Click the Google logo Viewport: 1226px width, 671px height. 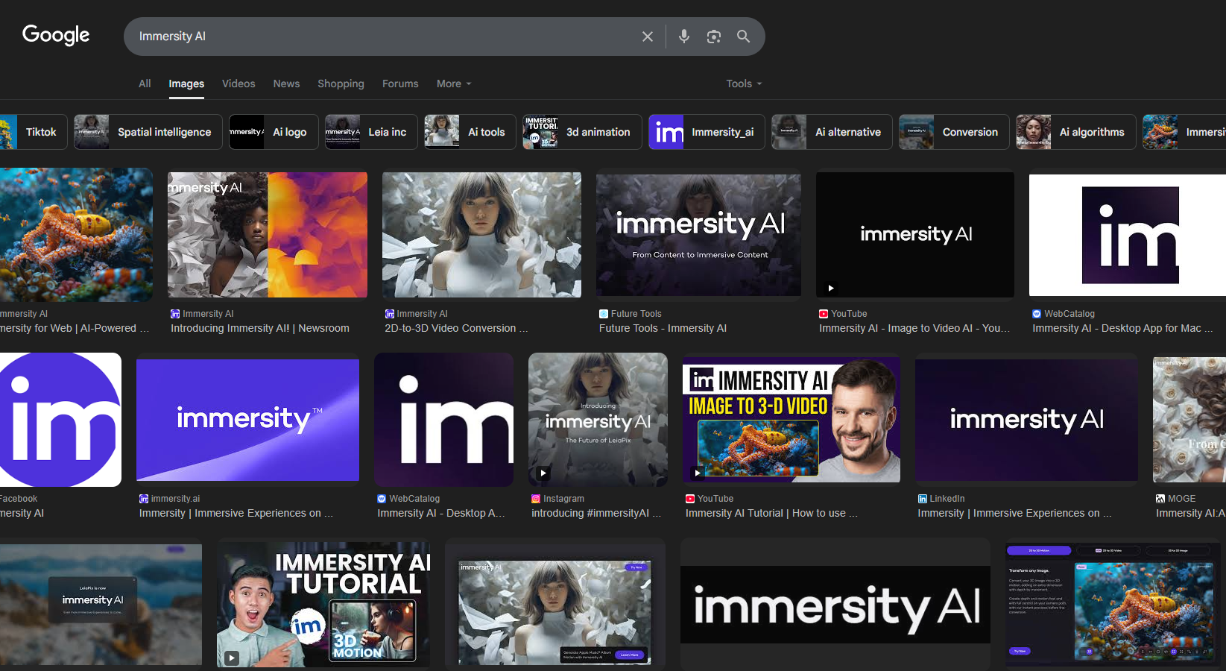click(x=55, y=34)
